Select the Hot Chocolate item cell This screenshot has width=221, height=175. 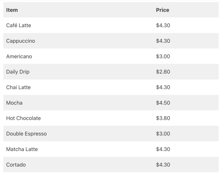[x=23, y=118]
